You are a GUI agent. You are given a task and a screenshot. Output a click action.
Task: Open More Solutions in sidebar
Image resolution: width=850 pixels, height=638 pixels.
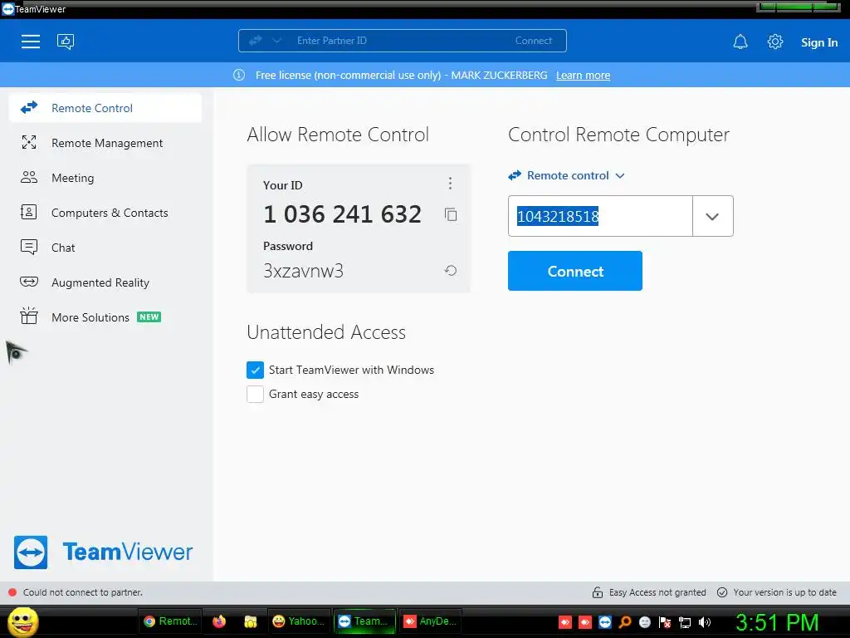pyautogui.click(x=105, y=317)
